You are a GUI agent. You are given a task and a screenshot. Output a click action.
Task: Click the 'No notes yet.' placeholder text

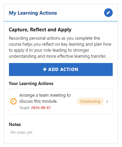[x=22, y=132]
